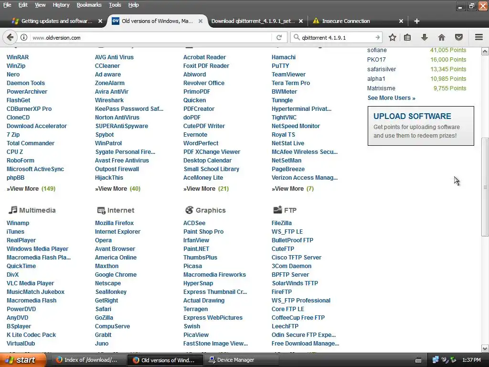Show site info for oldversion.com
489x367 pixels.
(x=24, y=37)
